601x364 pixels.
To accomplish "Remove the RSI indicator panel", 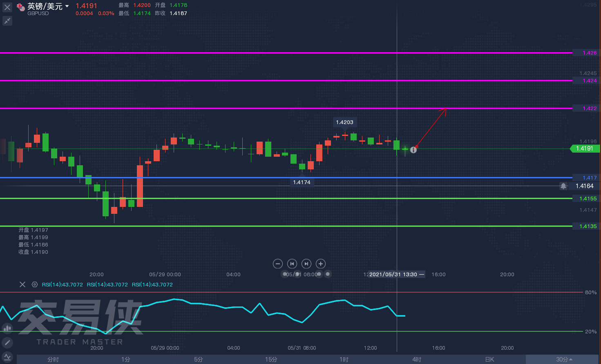I will point(22,284).
